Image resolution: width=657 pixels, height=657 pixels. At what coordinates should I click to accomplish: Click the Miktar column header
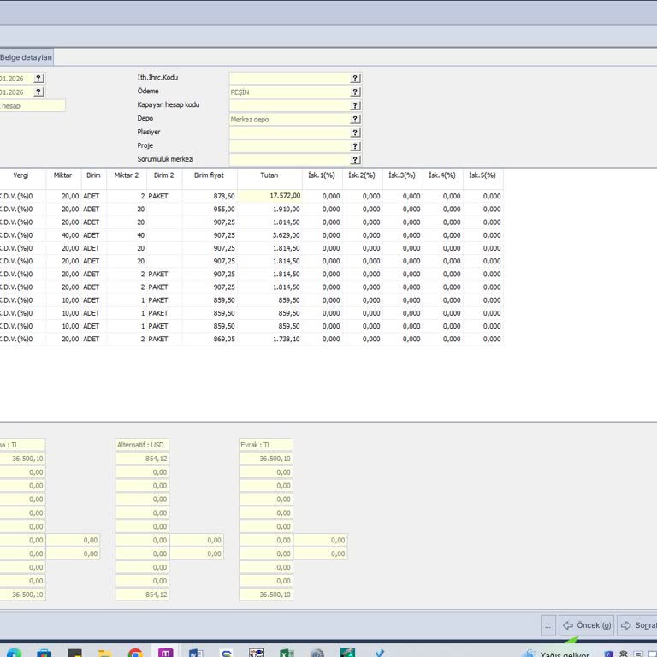click(x=62, y=175)
